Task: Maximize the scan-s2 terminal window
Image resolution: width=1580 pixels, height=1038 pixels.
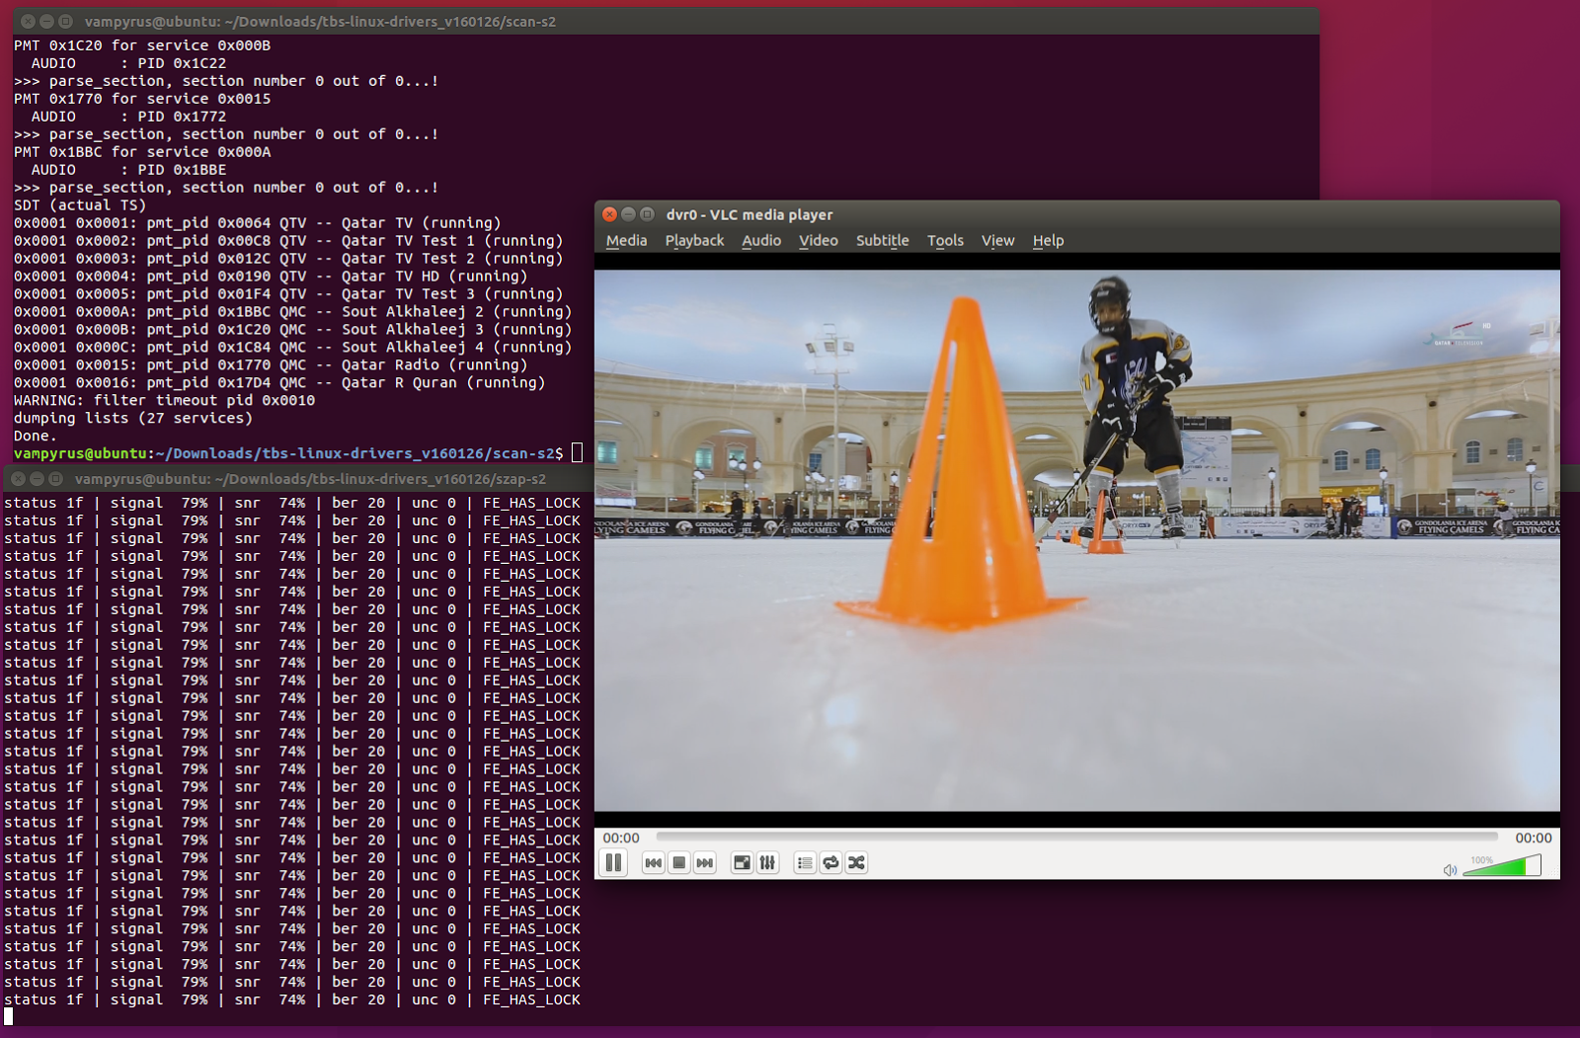Action: coord(65,21)
